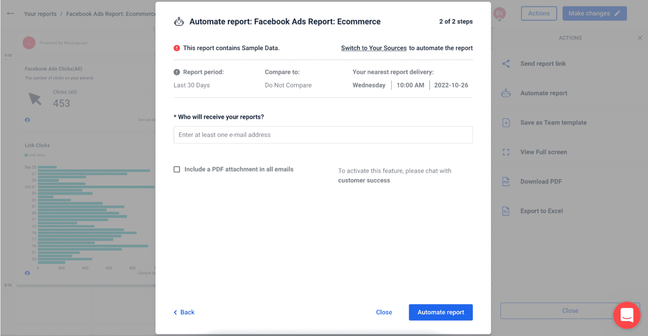Screen dimensions: 648x336
Task: Open the Wednesday delivery day selector
Action: pos(369,85)
